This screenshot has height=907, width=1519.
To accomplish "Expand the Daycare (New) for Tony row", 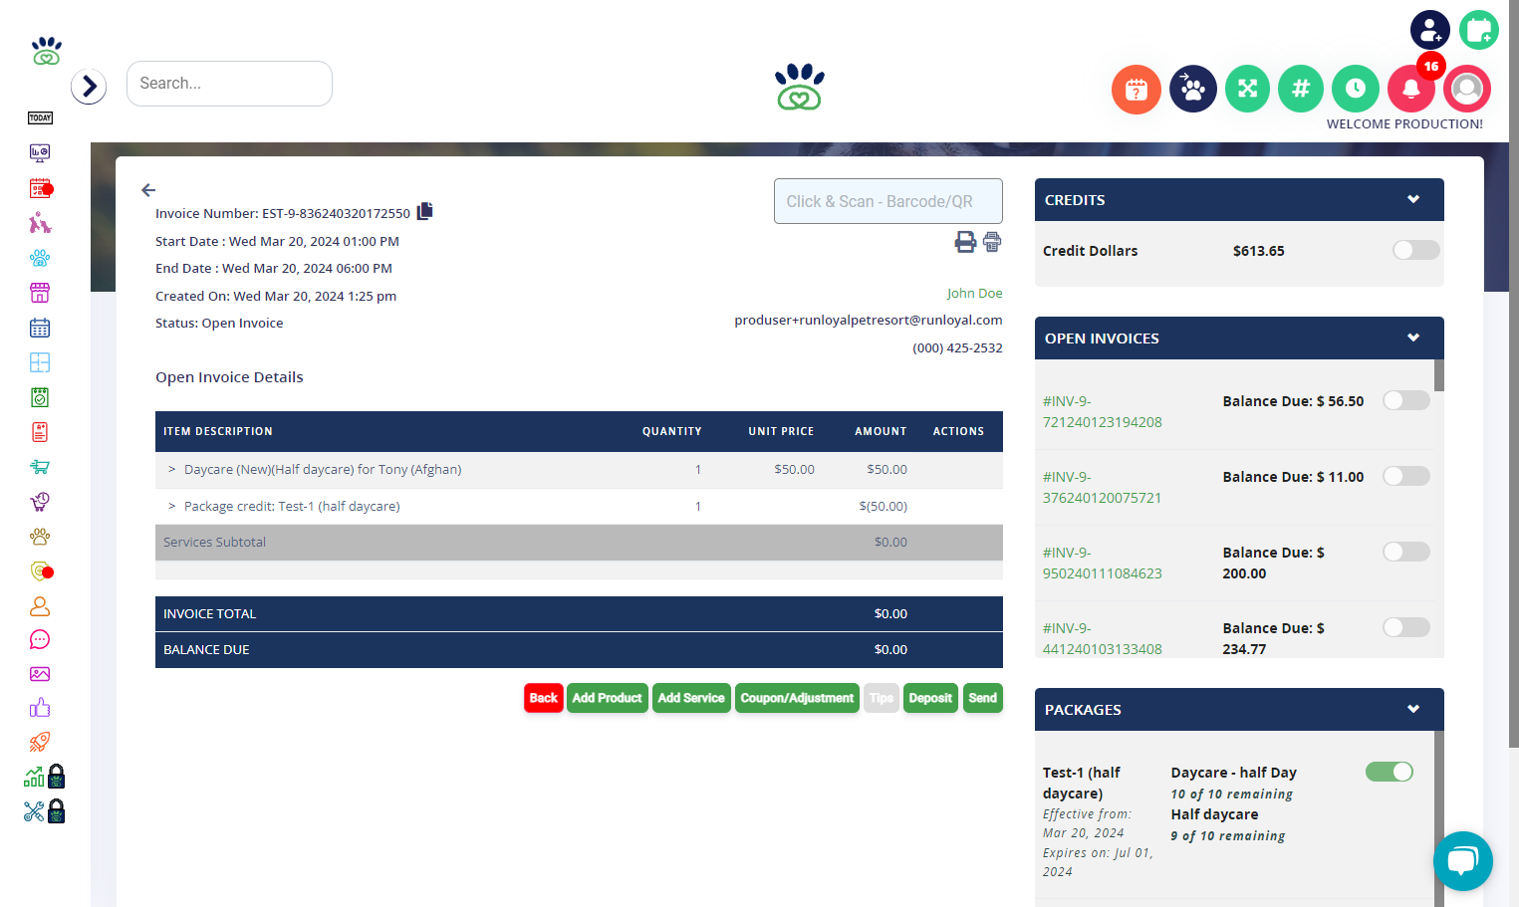I will click(172, 469).
